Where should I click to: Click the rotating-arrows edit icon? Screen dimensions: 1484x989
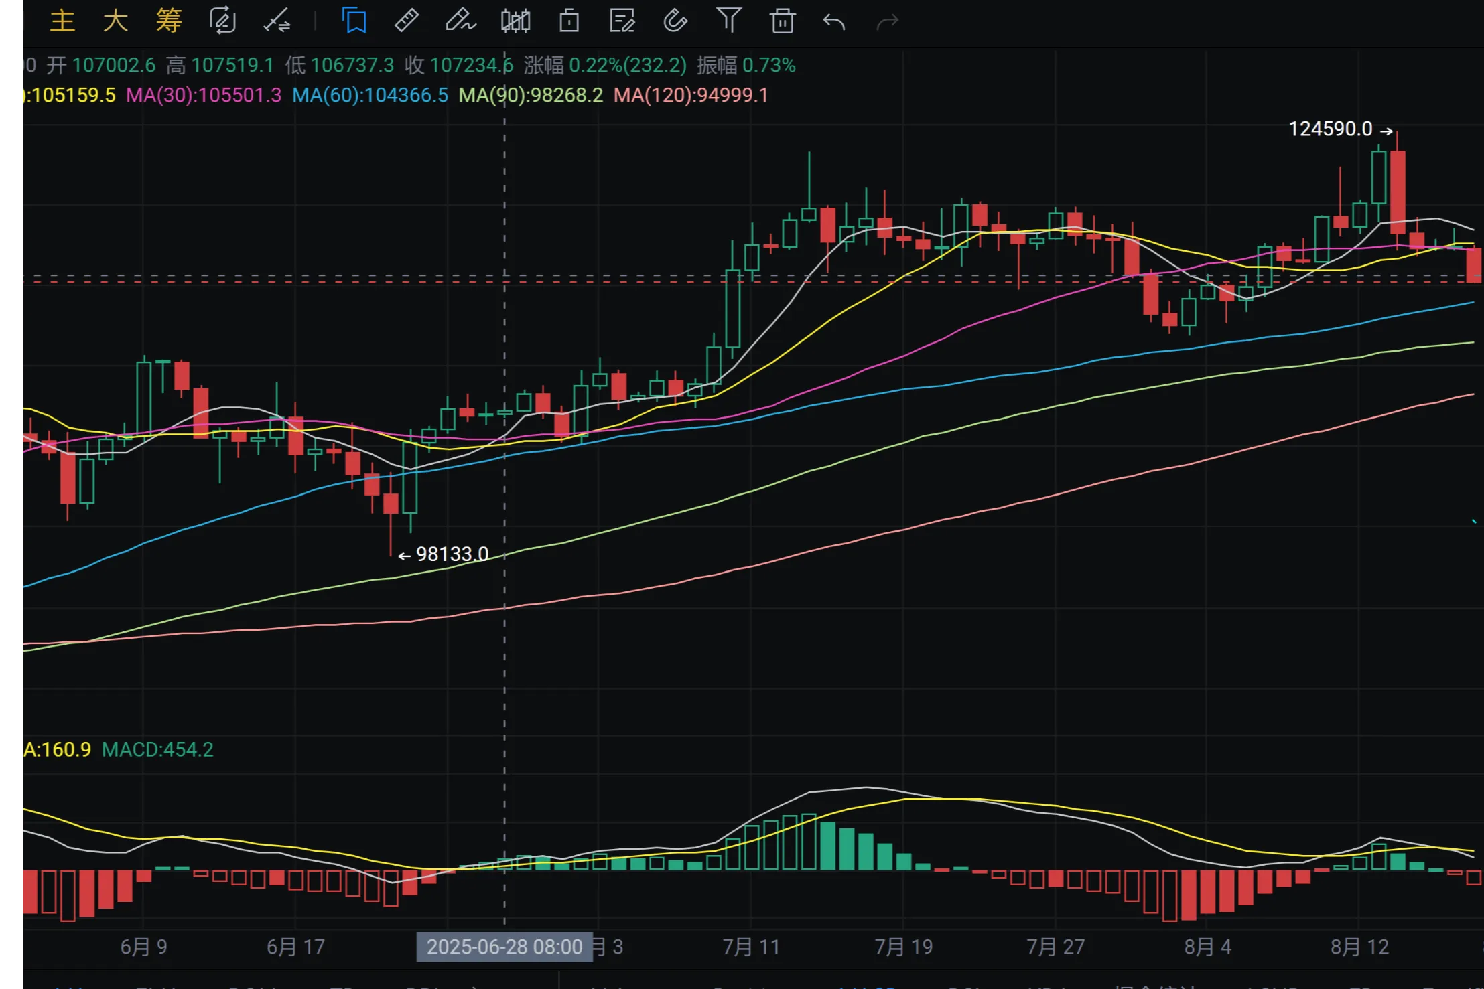(222, 21)
